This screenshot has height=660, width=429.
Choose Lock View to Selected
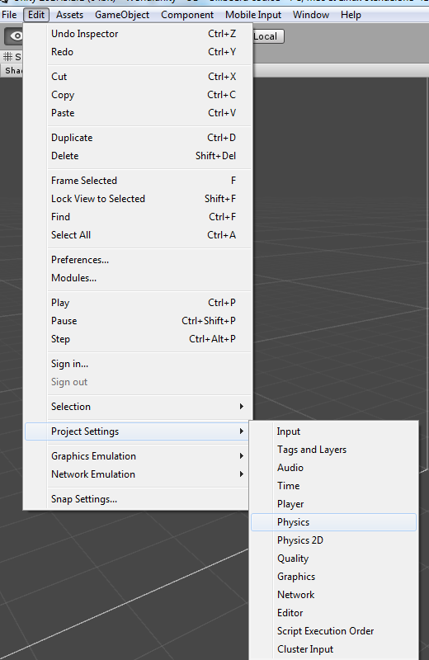pyautogui.click(x=139, y=199)
